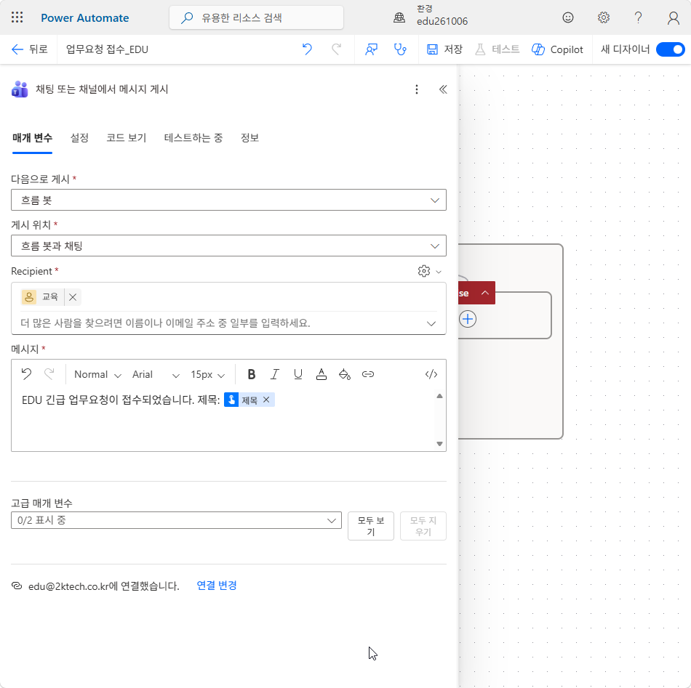Screen dimensions: 691x688
Task: Open the Normal paragraph style dropdown
Action: [x=97, y=375]
